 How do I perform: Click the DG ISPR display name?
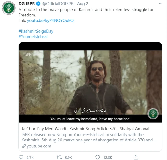pyautogui.click(x=27, y=4)
